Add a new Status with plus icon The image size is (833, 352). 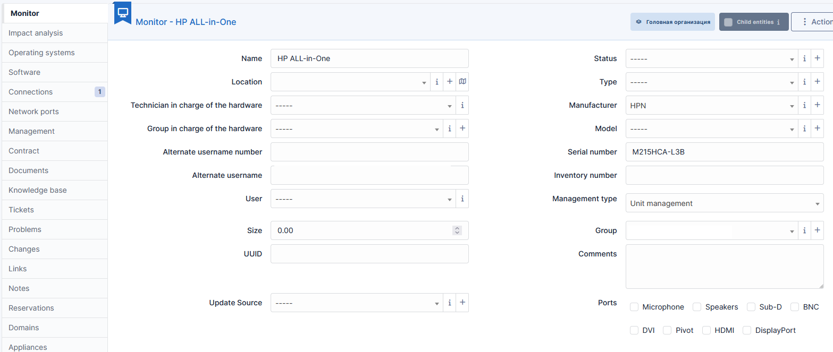pyautogui.click(x=818, y=58)
